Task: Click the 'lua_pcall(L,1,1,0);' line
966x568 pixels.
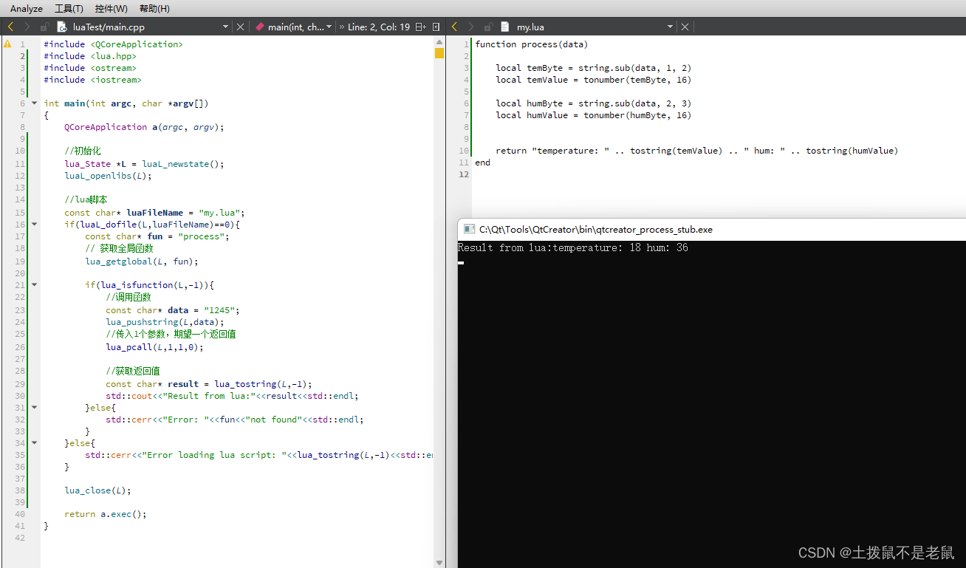Action: pyautogui.click(x=154, y=347)
